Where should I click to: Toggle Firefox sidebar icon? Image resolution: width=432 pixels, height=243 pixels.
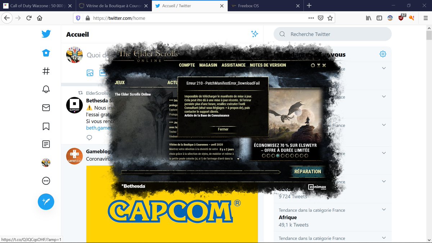[x=379, y=18]
